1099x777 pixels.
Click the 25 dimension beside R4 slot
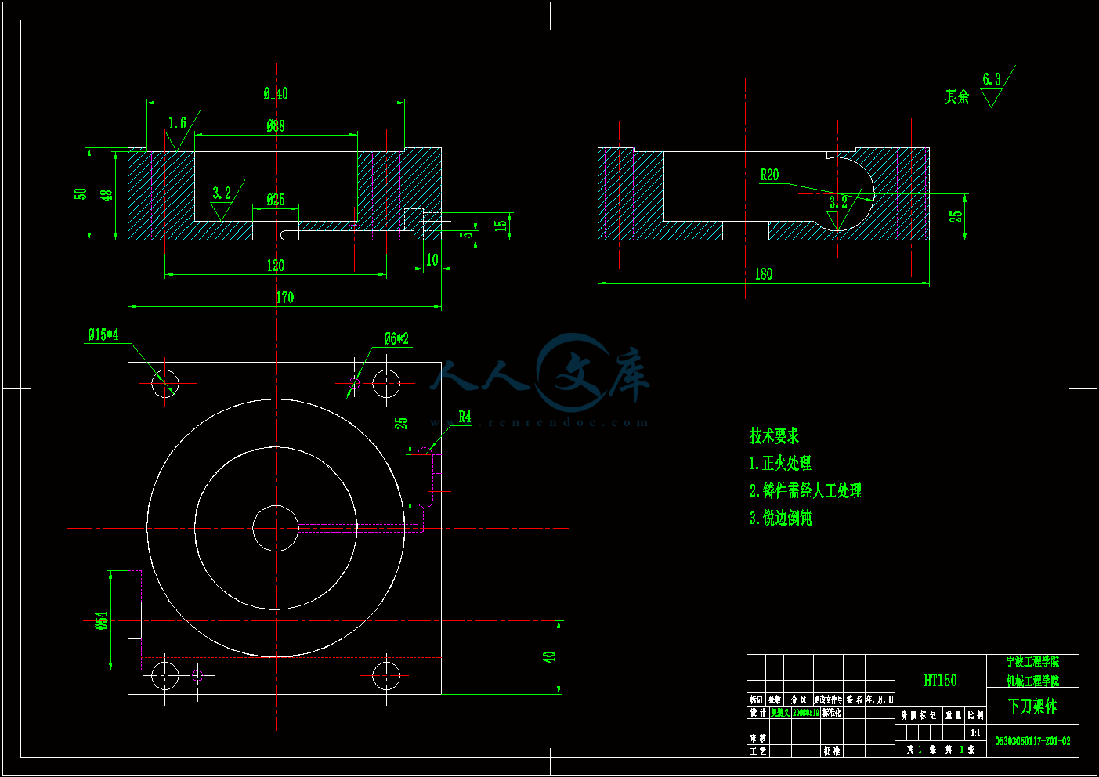point(402,423)
